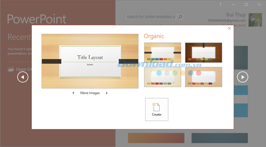Screen dimensions: 266x147
Task: Show next image using the More Images right arrow
Action: pyautogui.click(x=107, y=93)
